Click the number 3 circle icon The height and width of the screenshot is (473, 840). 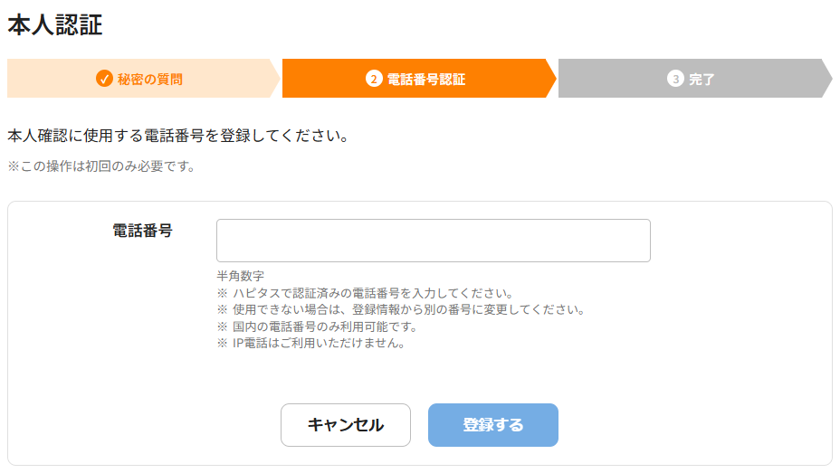coord(675,79)
